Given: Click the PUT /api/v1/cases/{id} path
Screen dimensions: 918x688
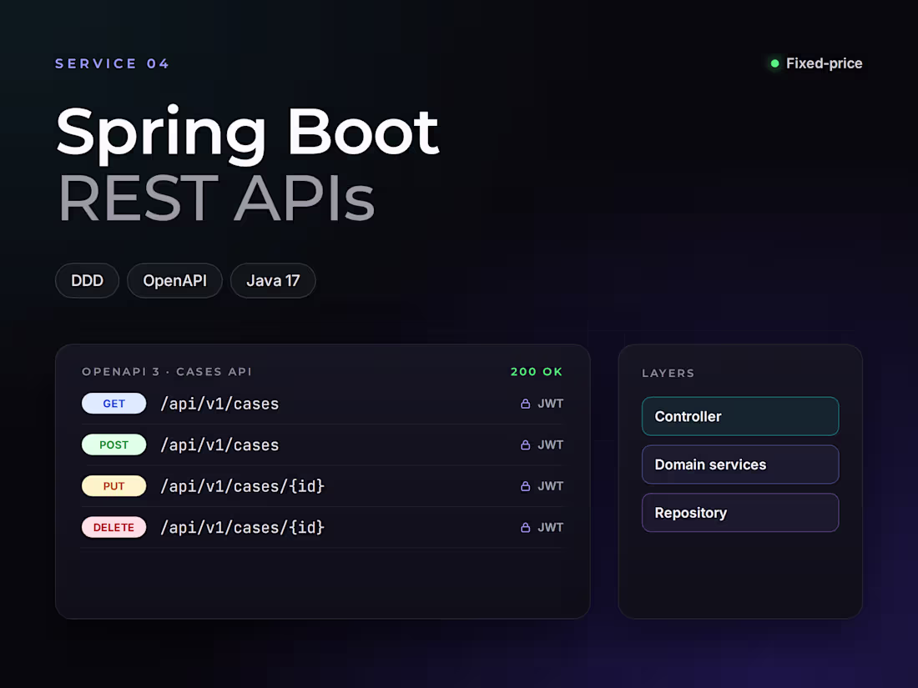Looking at the screenshot, I should coord(242,486).
